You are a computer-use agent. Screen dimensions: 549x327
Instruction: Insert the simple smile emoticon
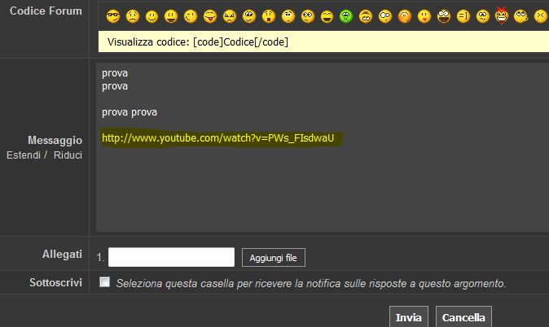[152, 16]
